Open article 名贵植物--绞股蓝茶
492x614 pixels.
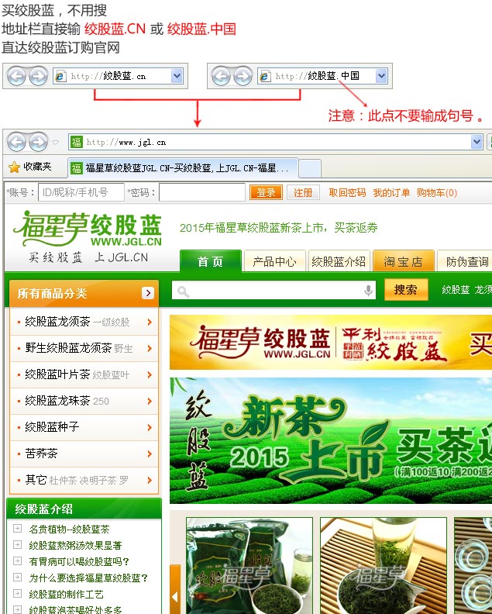click(69, 529)
